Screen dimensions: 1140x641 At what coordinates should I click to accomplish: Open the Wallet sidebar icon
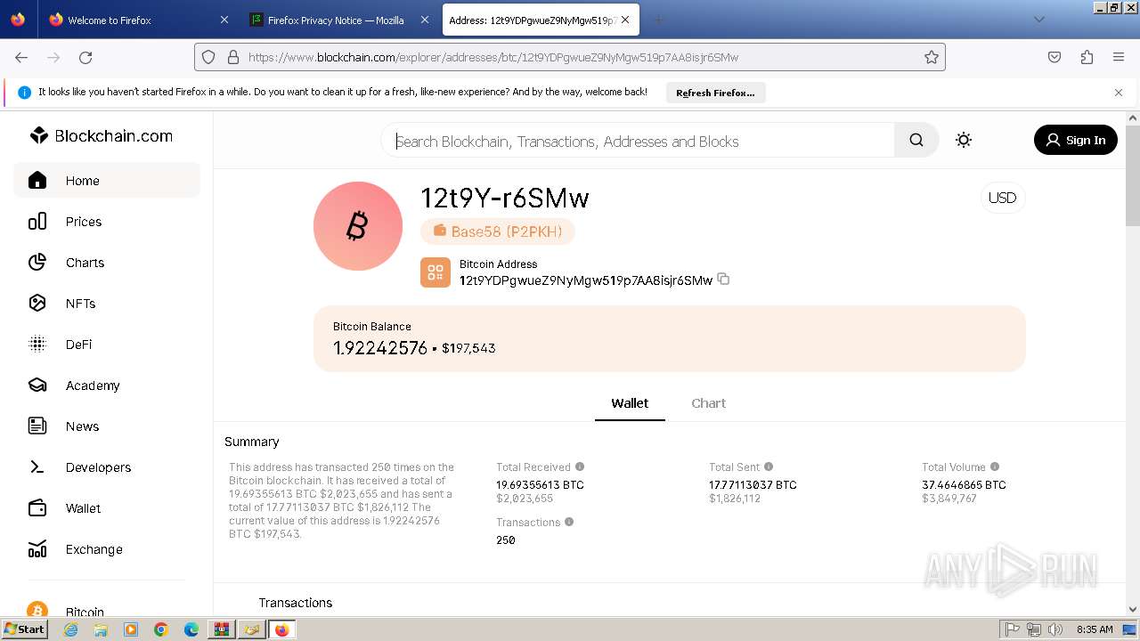37,508
